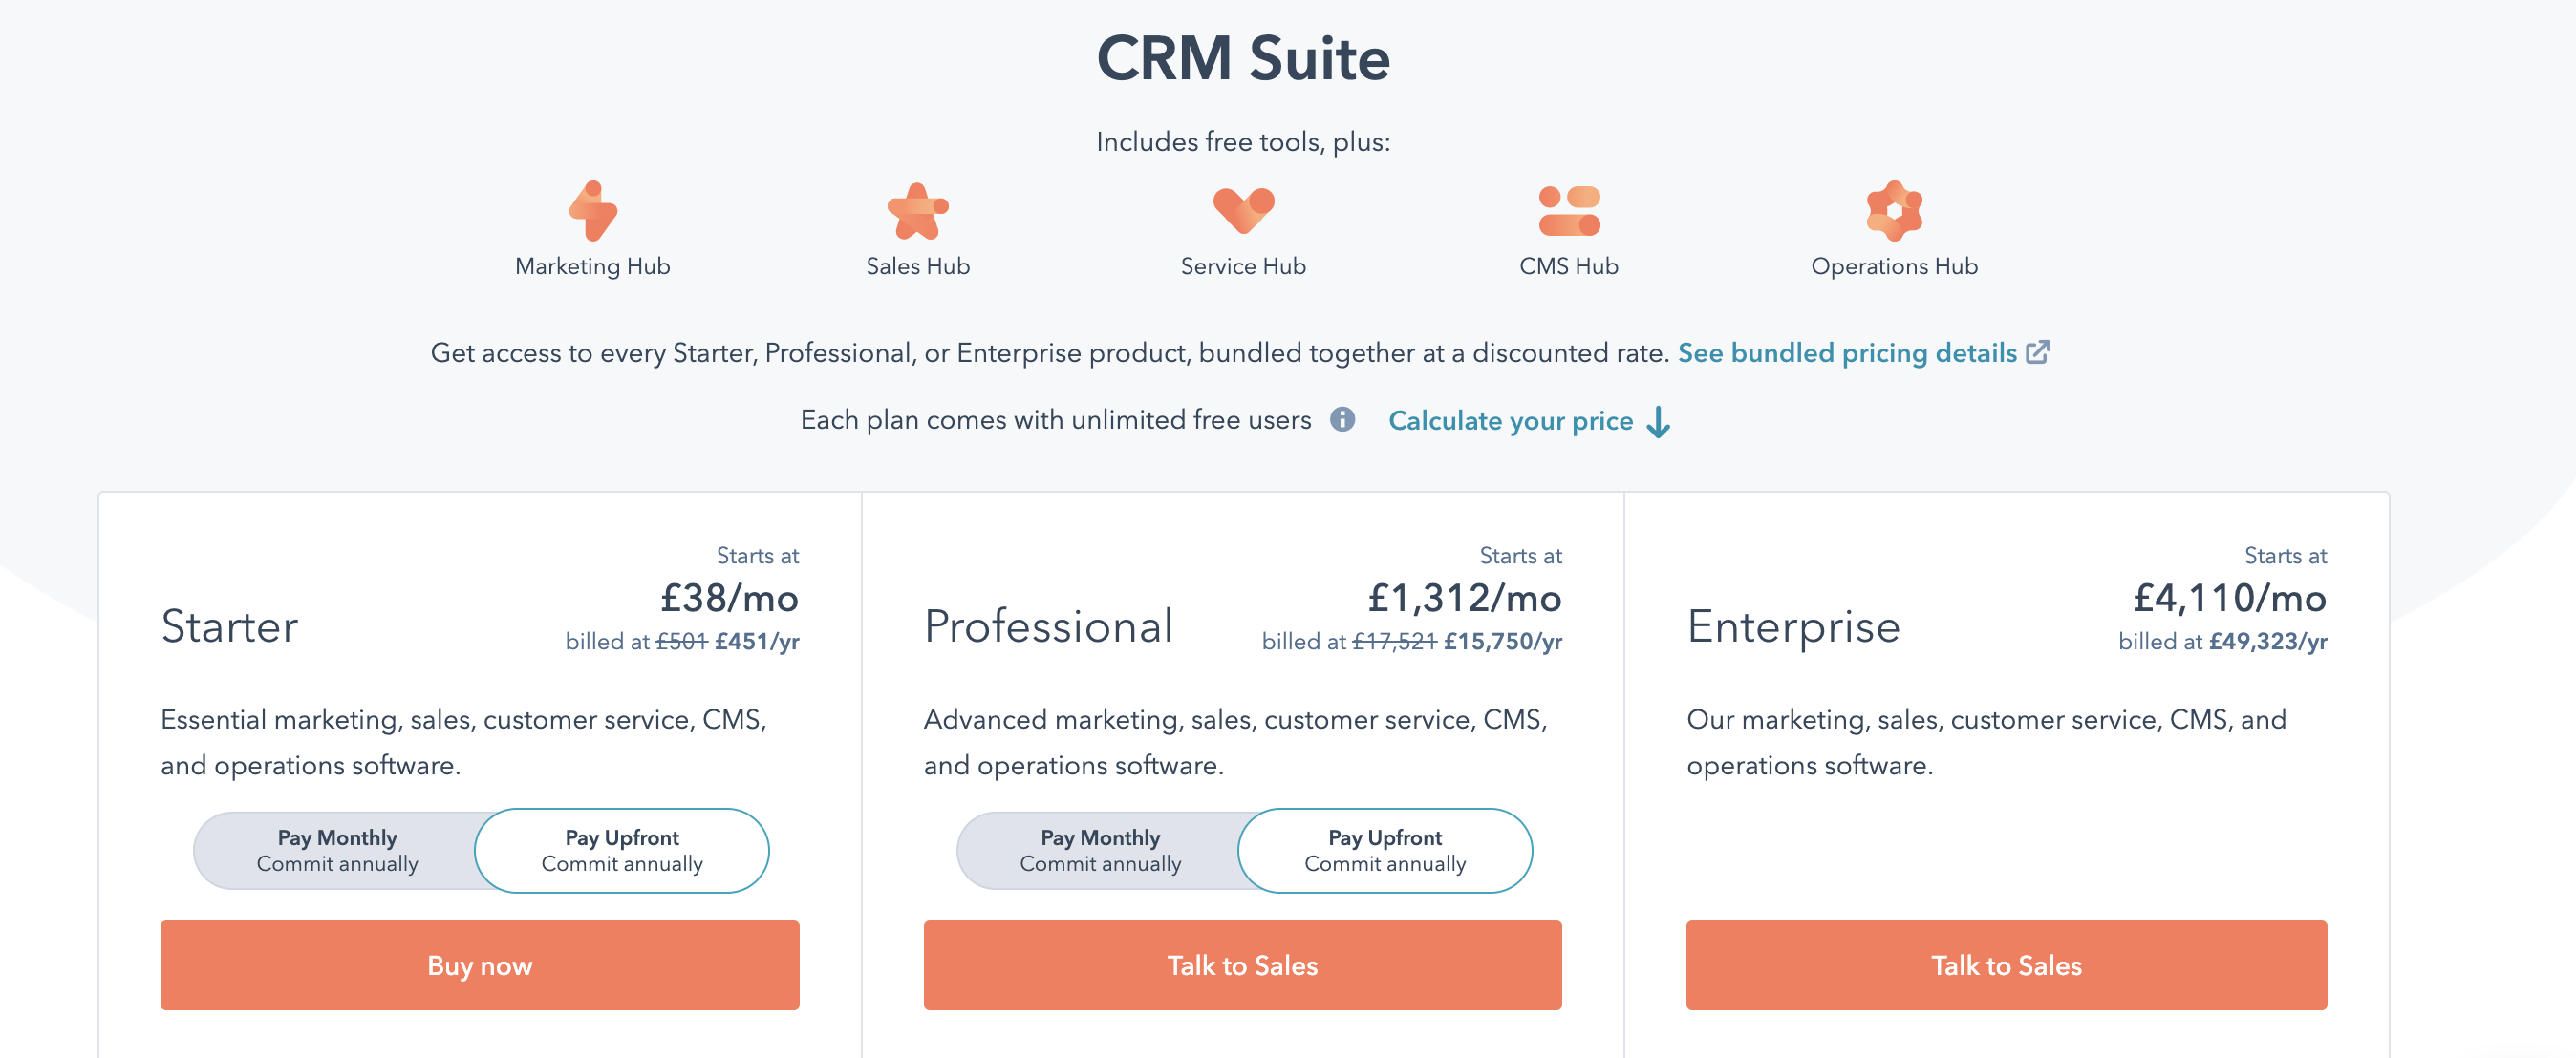Click the £451/yr Starter billing amount

[x=757, y=642]
